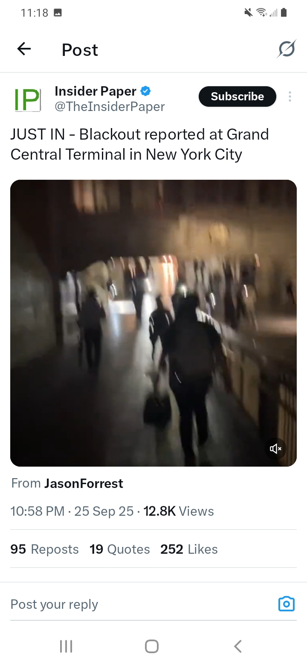Play the Grand Central blackout video

click(153, 323)
